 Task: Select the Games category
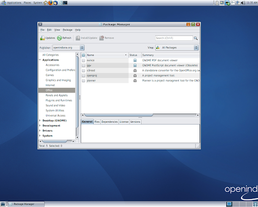(x=50, y=75)
